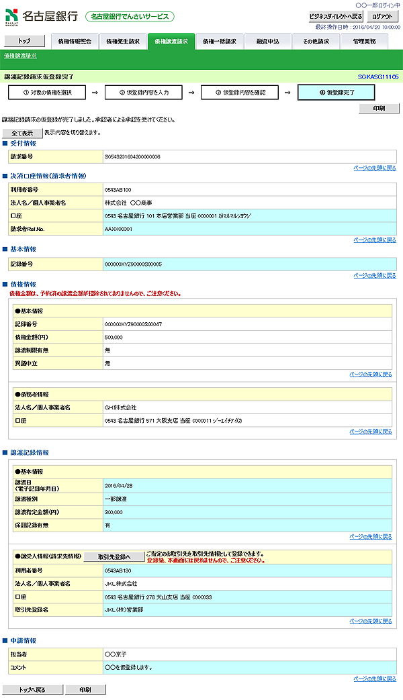Click ページの先頭に戻る below 保証記録有無 row
This screenshot has height=700, width=403.
pyautogui.click(x=371, y=537)
